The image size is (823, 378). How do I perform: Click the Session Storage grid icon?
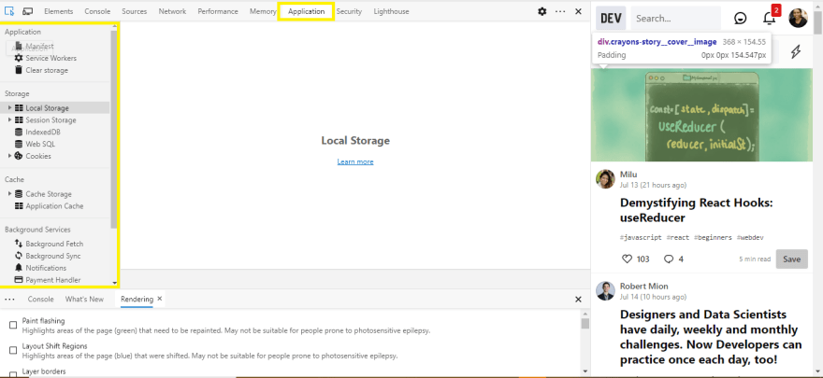tap(19, 119)
